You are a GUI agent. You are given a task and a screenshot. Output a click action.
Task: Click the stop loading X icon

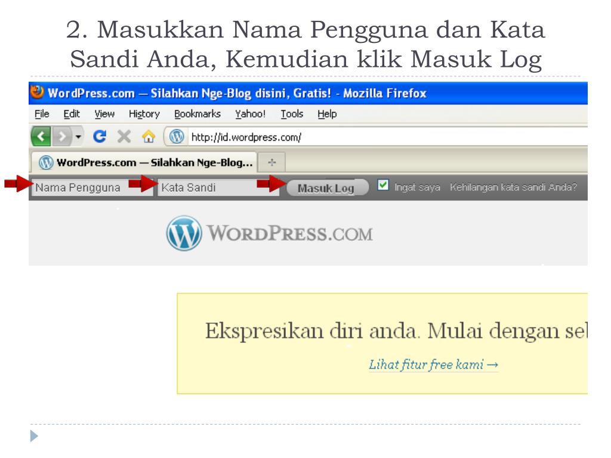click(124, 137)
